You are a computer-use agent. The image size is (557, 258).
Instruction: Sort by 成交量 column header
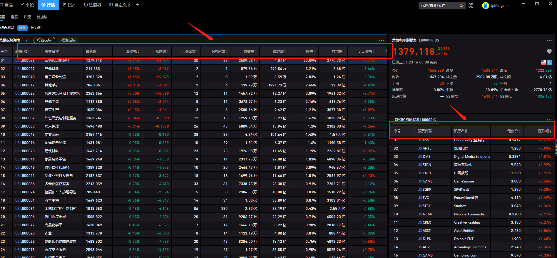pyautogui.click(x=250, y=51)
